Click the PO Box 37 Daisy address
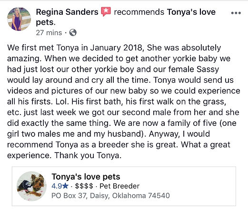Image resolution: width=248 pixels, height=209 pixels. (x=110, y=196)
